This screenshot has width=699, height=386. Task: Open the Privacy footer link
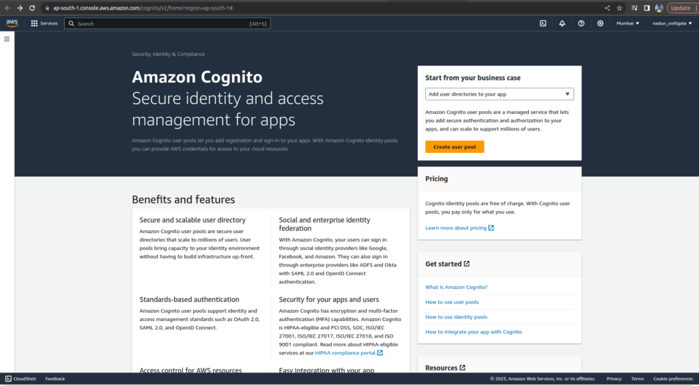tap(614, 379)
